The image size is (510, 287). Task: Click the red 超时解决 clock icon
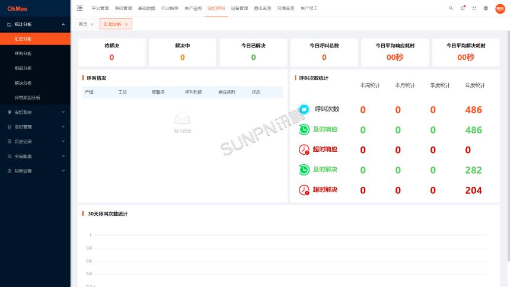click(x=304, y=190)
